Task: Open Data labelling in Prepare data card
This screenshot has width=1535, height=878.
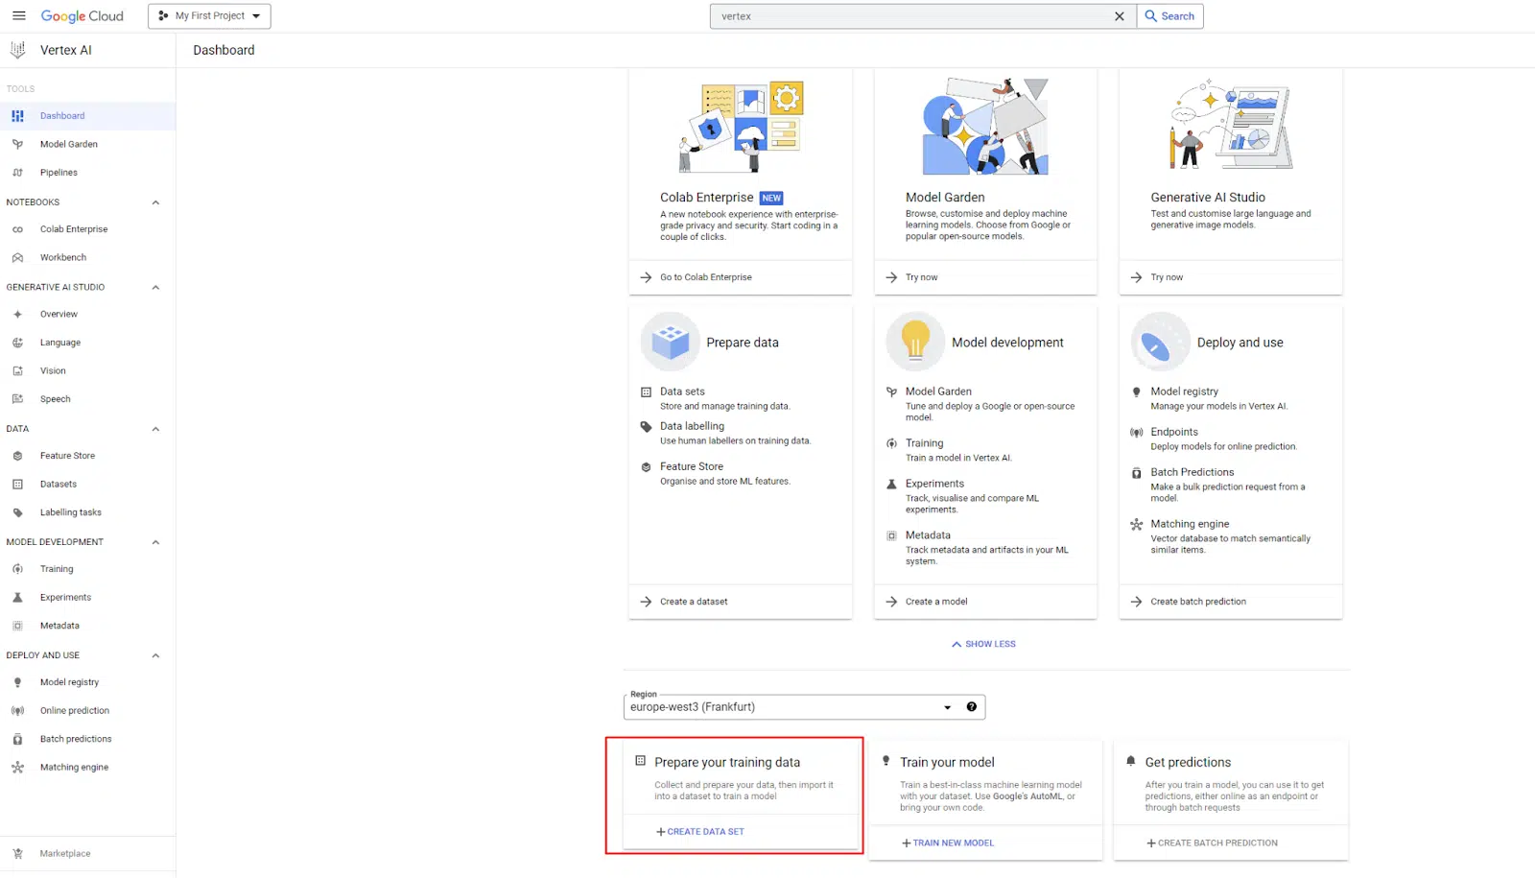Action: (692, 426)
